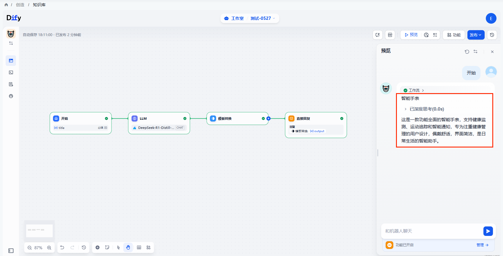Click the home icon in the breadcrumb

click(6, 5)
